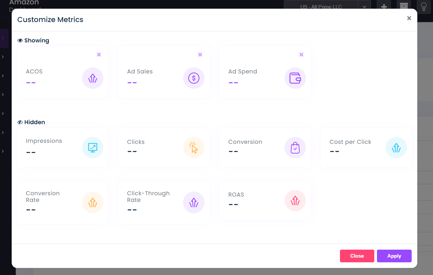Click the Customize Metrics title
The width and height of the screenshot is (433, 275).
tap(50, 19)
